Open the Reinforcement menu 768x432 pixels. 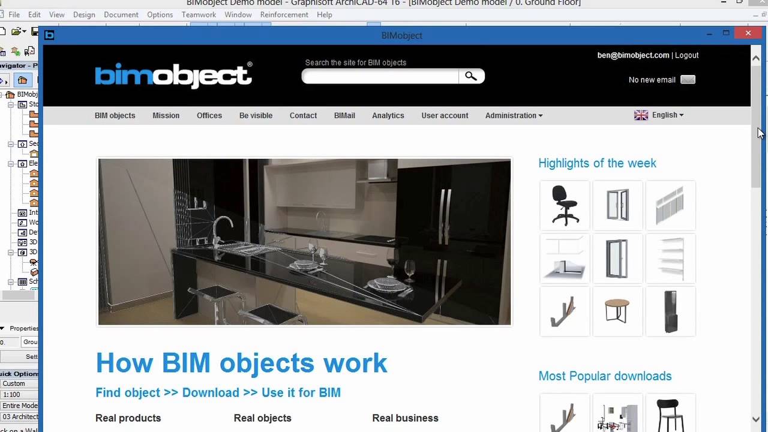point(284,14)
